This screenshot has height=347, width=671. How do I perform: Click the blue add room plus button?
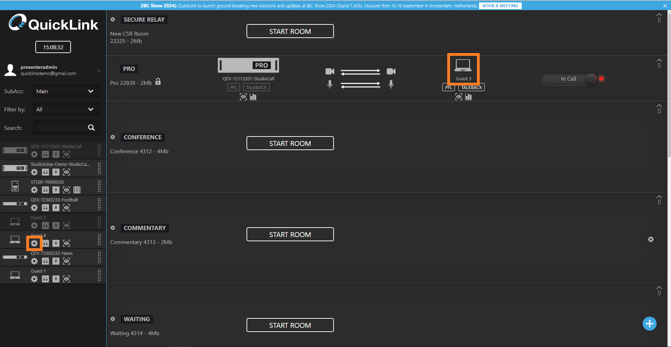[649, 324]
